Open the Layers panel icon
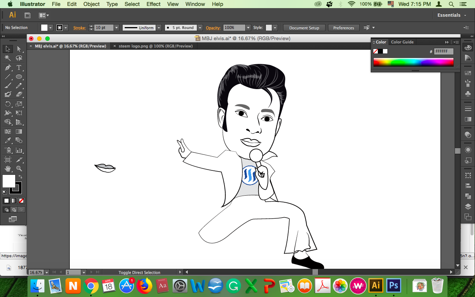 [468, 206]
